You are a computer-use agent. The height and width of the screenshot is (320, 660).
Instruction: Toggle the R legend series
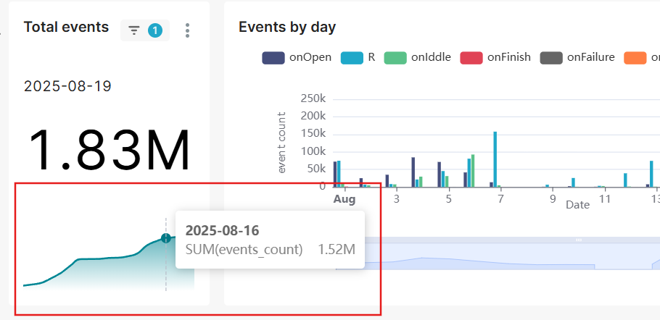358,57
